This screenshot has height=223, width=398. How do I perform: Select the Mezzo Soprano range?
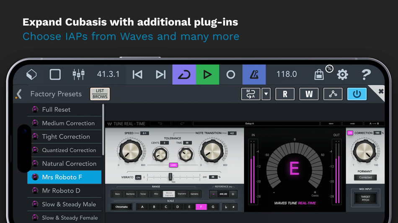169,194
